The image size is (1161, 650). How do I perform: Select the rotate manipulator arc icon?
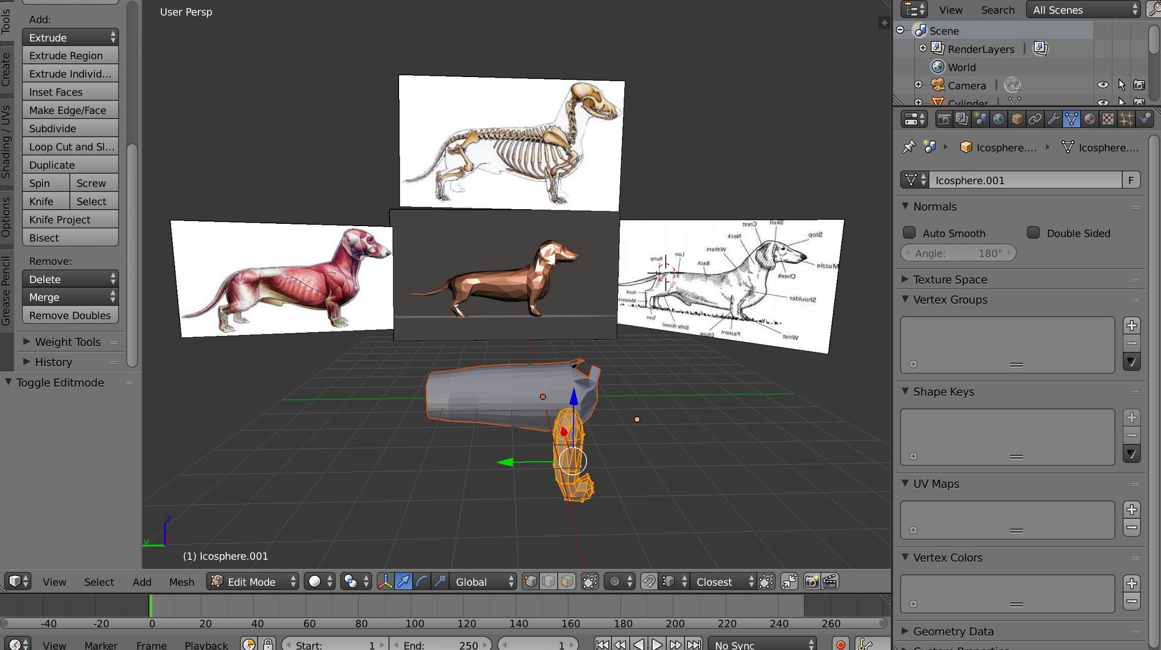[x=421, y=581]
